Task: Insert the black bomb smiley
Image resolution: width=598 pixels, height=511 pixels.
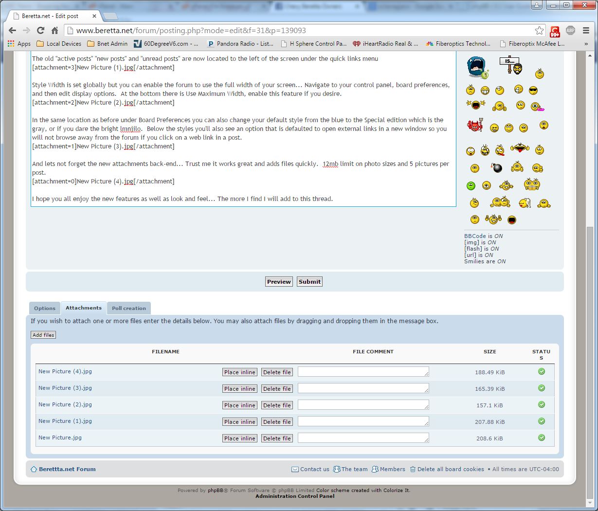Action: point(496,168)
